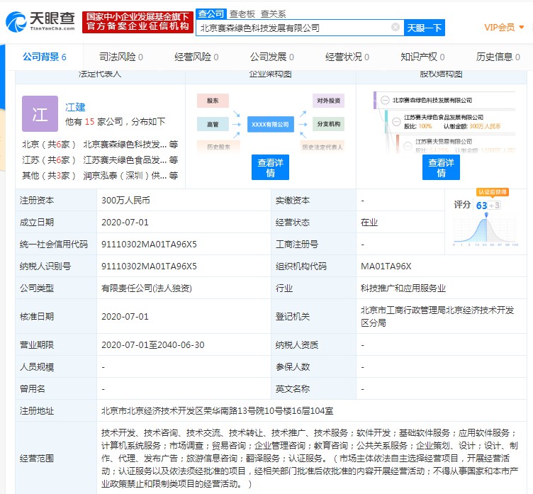
Task: Open the 知识产权 tab
Action: 423,57
